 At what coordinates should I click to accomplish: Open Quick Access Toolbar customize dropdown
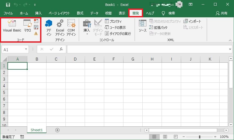tap(35, 5)
